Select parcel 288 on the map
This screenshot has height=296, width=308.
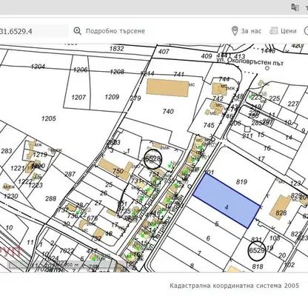tap(51, 198)
